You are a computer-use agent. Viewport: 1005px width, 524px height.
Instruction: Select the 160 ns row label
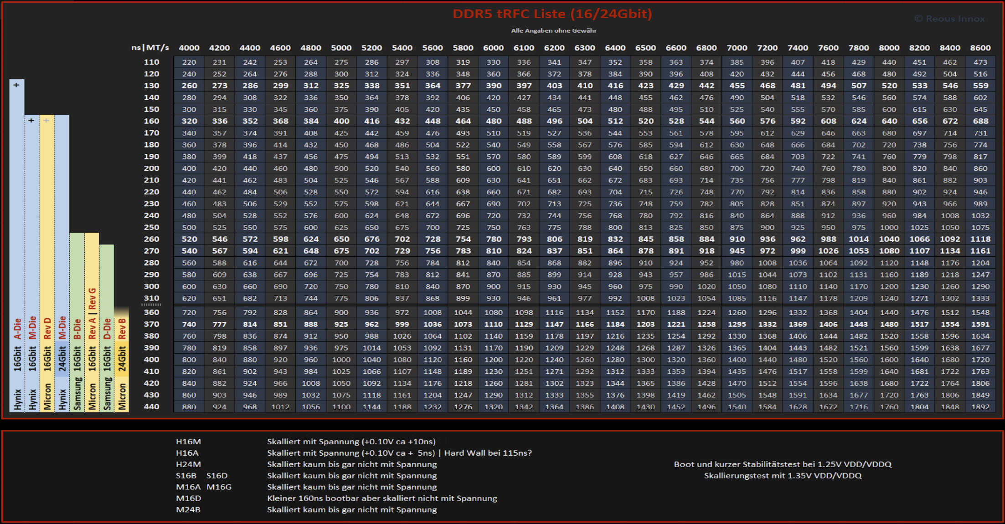pos(151,121)
